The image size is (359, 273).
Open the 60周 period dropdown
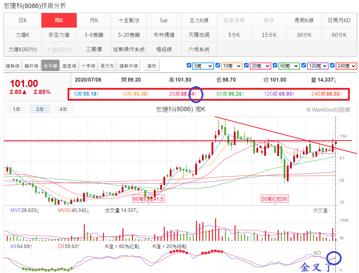point(289,66)
